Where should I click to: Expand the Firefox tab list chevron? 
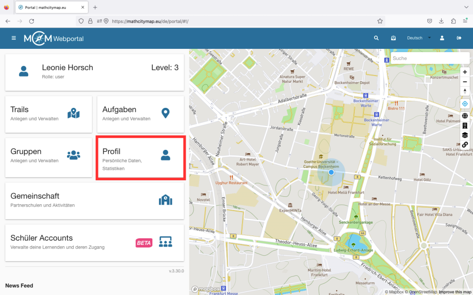(464, 7)
